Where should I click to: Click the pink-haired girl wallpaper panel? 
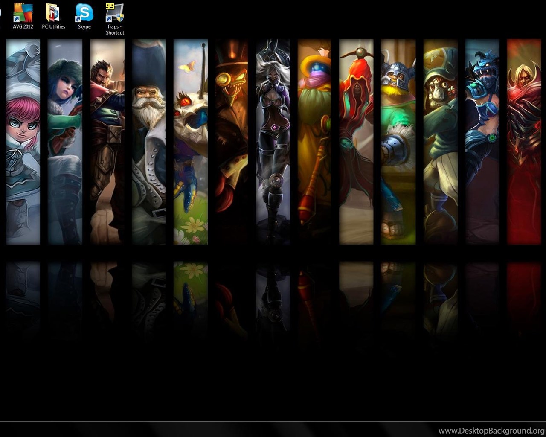23,141
